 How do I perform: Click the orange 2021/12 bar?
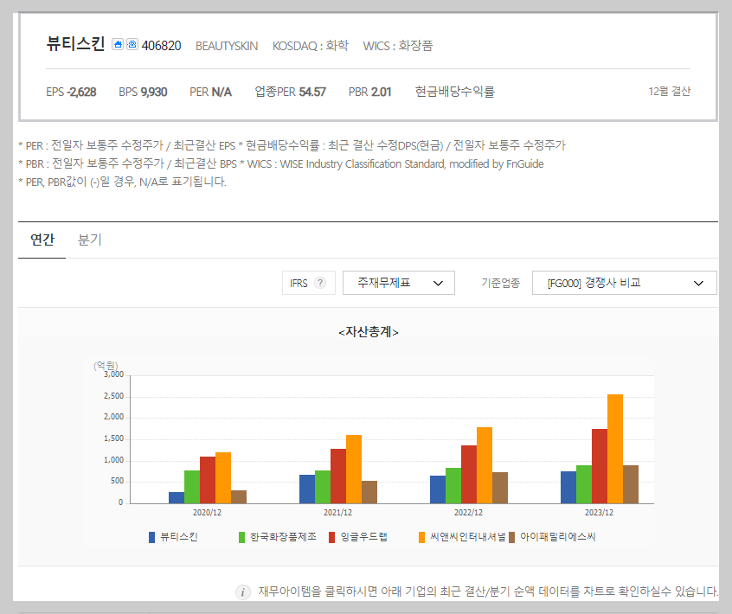354,470
